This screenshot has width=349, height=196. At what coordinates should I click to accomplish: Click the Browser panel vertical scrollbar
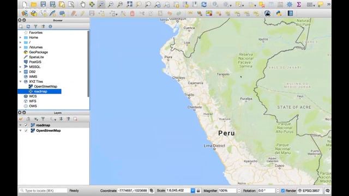click(x=88, y=64)
